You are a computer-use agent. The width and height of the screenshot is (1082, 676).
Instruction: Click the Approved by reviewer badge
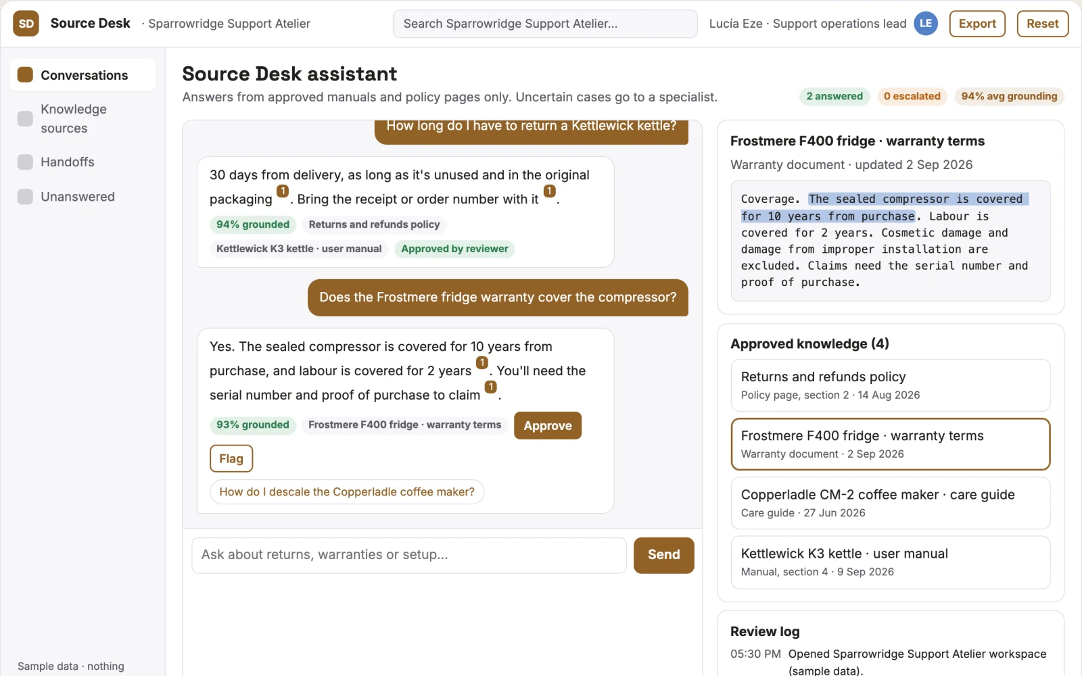point(454,249)
